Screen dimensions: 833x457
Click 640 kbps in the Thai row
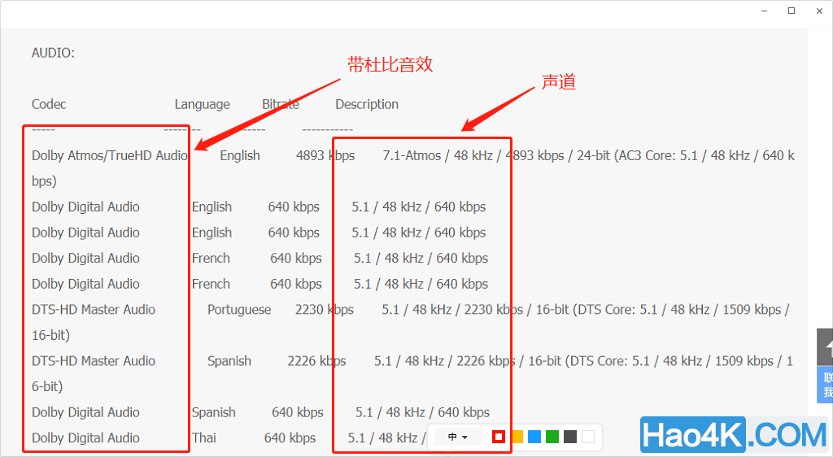pos(290,438)
